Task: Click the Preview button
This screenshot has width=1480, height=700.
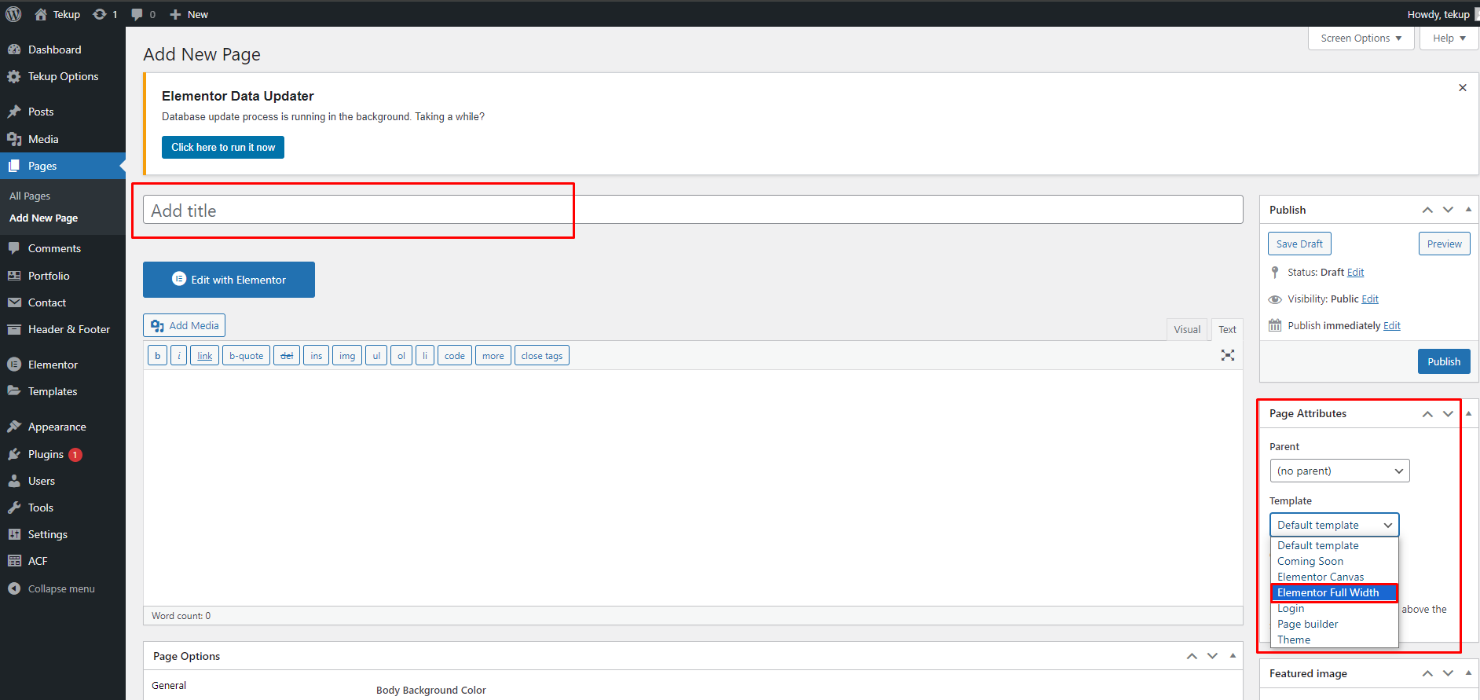Action: [x=1444, y=244]
